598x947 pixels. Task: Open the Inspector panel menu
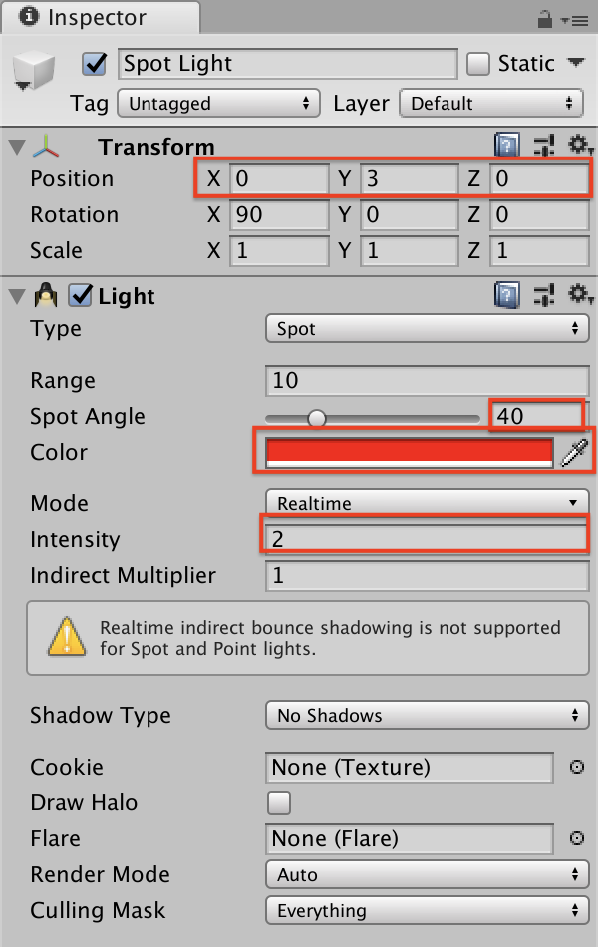click(578, 18)
